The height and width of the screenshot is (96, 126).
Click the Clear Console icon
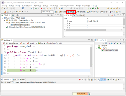(x=89, y=80)
